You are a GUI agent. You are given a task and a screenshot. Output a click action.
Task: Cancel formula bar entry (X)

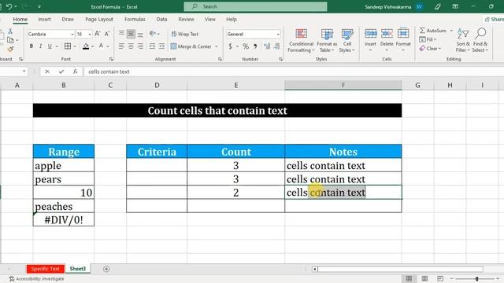click(x=47, y=72)
